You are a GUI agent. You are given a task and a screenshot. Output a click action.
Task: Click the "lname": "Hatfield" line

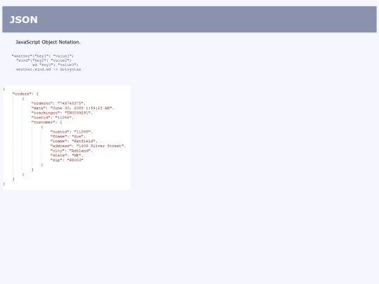74,141
